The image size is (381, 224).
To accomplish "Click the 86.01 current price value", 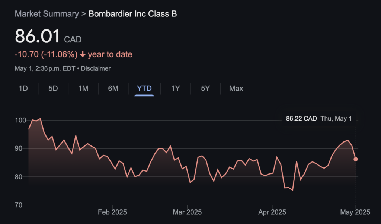I will click(37, 36).
